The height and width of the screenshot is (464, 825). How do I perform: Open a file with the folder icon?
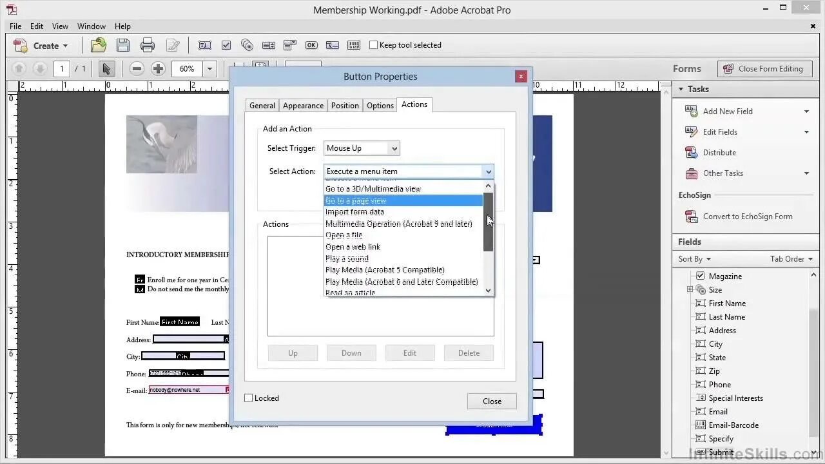(x=99, y=45)
